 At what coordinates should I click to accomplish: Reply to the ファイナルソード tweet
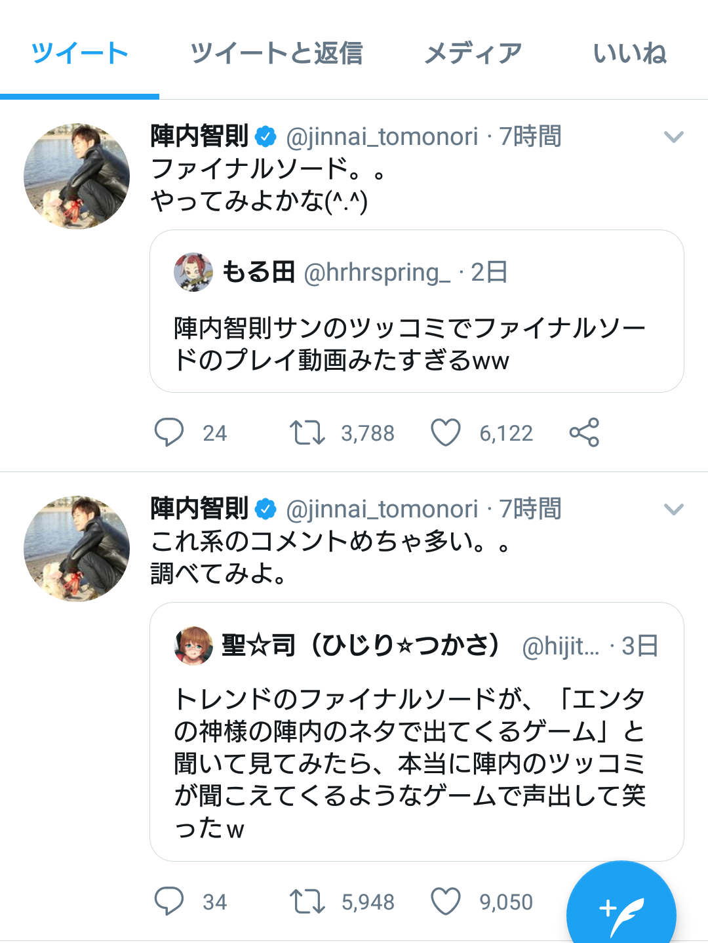tap(169, 433)
